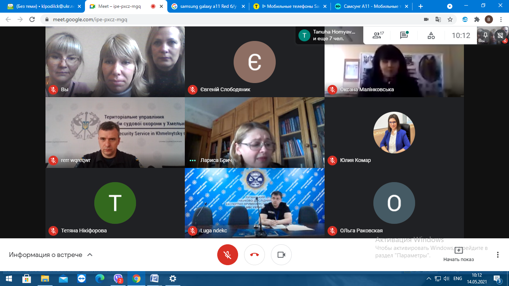This screenshot has height=286, width=509.
Task: Click the red hang up call button
Action: click(x=255, y=255)
